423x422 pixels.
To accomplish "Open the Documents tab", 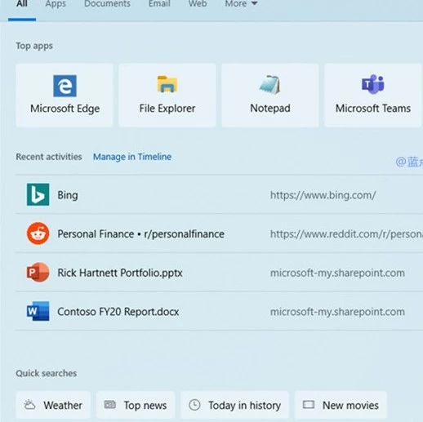I will coord(107,4).
